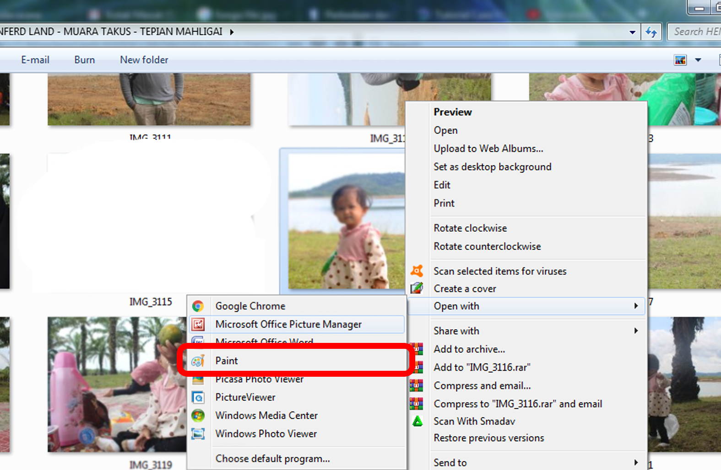Screen dimensions: 721x470
Task: Click the Google Chrome icon in Open with submenu
Action: 198,306
